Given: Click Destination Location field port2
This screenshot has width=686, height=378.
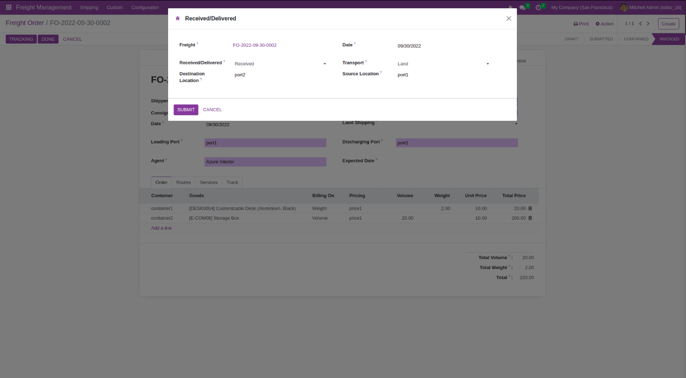Looking at the screenshot, I should click(x=280, y=75).
